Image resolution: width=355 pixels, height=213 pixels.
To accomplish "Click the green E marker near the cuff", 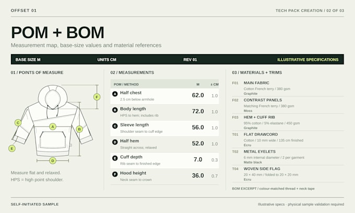I will pos(12,148).
